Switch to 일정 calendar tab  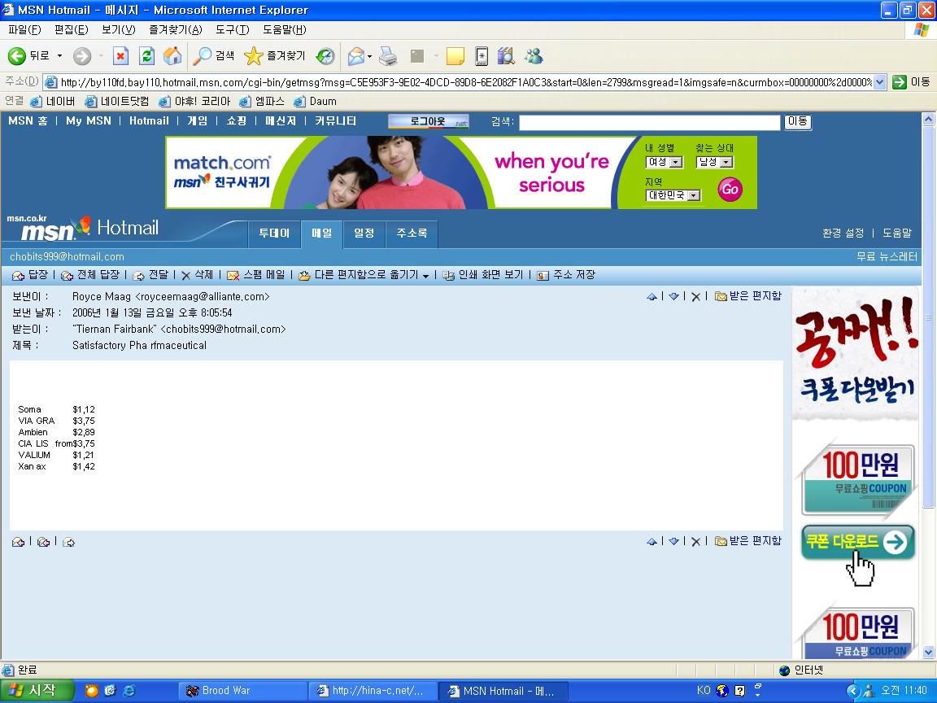pyautogui.click(x=364, y=234)
